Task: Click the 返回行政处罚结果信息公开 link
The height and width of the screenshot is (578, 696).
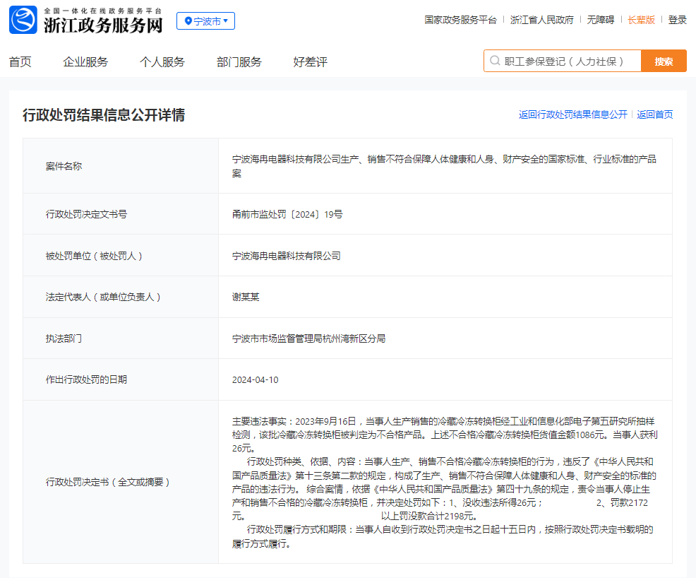Action: point(573,114)
